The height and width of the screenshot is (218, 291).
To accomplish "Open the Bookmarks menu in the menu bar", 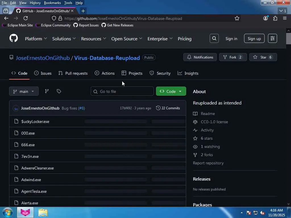I will (x=52, y=3).
